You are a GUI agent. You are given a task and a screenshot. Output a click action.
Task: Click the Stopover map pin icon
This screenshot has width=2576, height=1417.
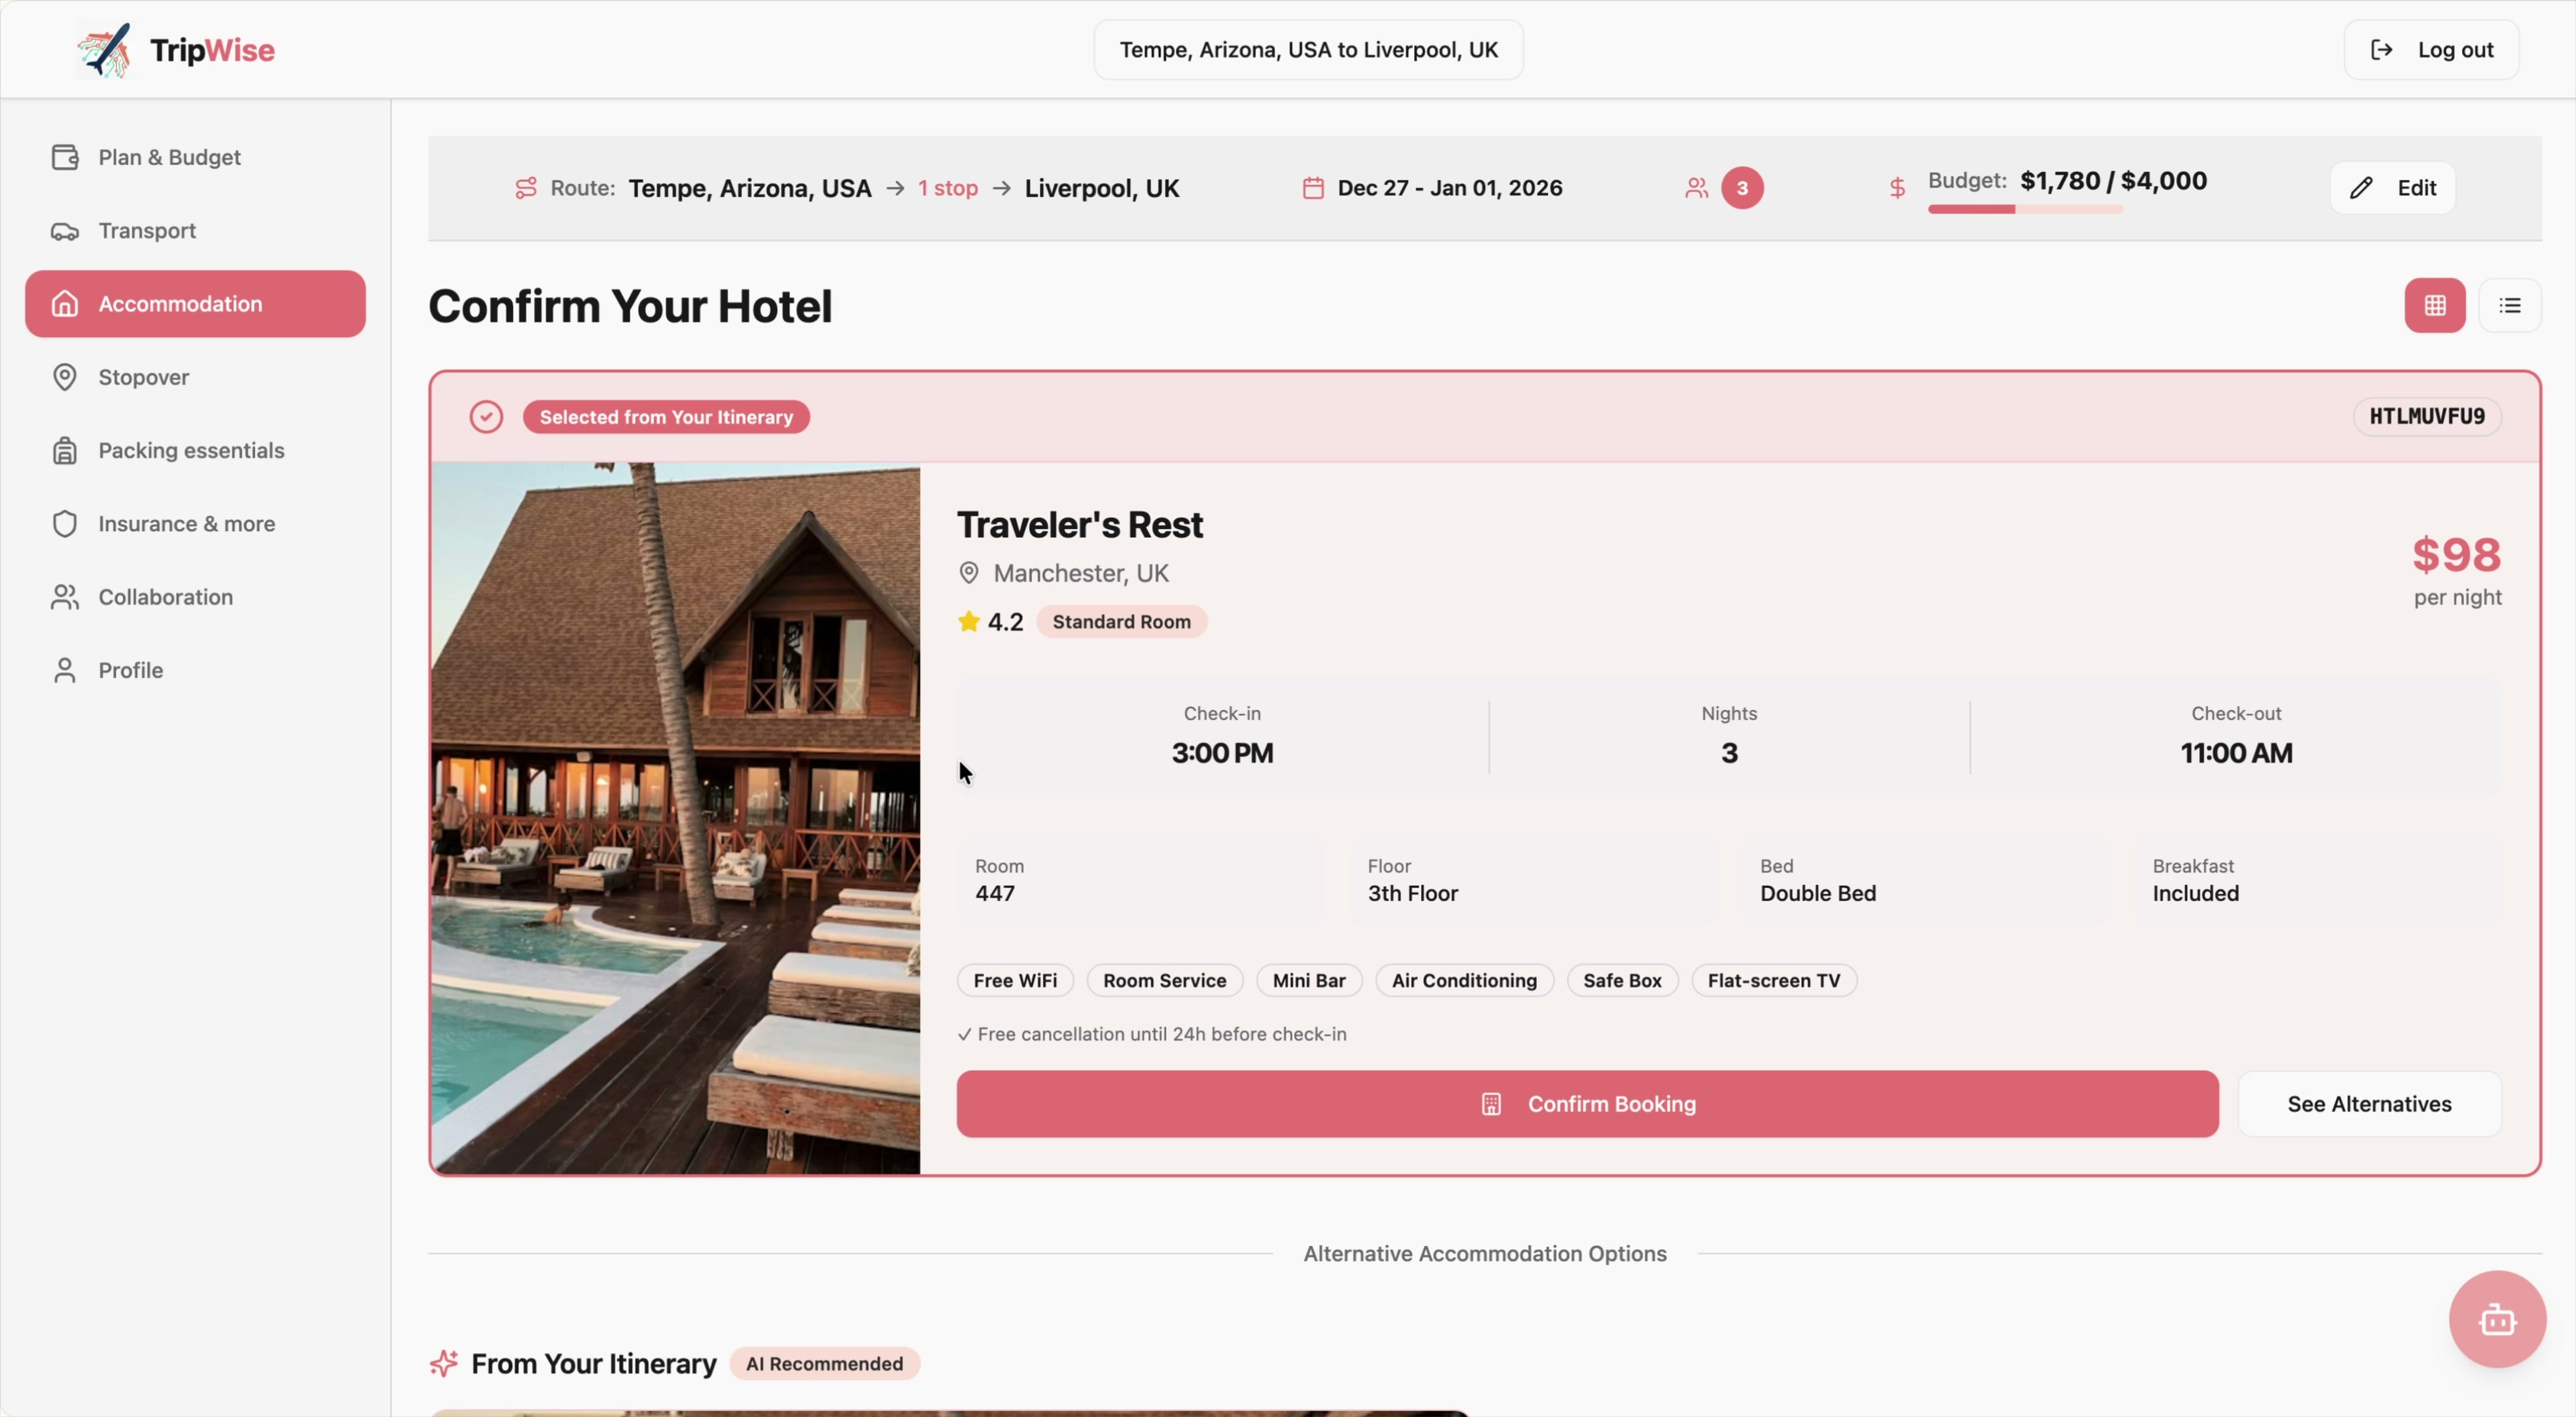[65, 376]
